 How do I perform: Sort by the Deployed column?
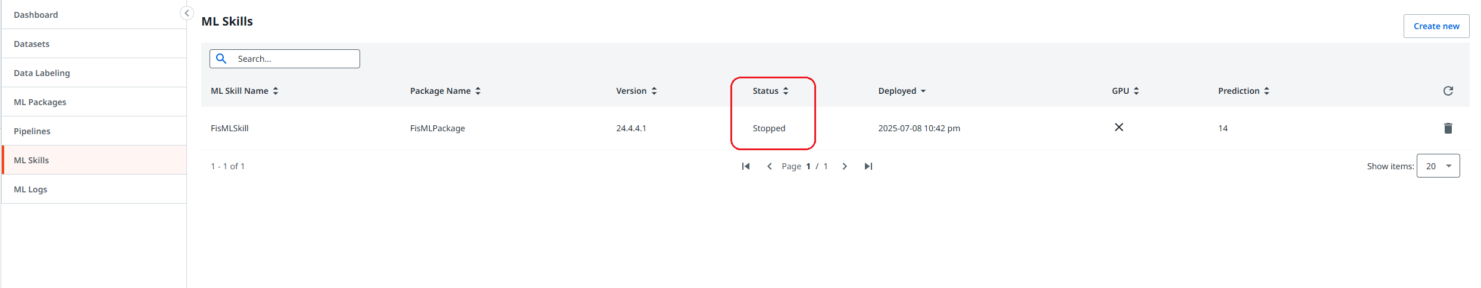point(901,91)
